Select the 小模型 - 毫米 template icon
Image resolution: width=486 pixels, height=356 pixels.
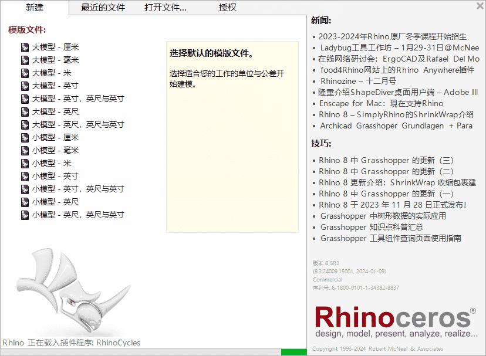[x=23, y=150]
